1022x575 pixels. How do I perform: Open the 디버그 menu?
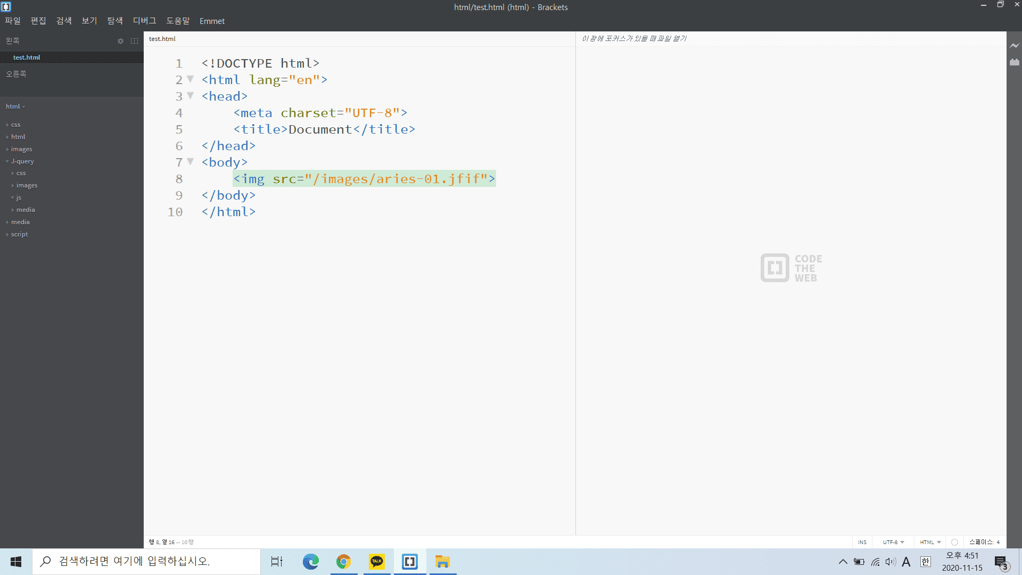pos(144,21)
